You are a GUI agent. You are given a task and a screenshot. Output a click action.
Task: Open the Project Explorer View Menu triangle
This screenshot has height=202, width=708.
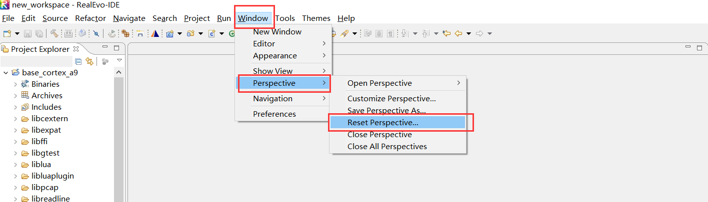(119, 60)
